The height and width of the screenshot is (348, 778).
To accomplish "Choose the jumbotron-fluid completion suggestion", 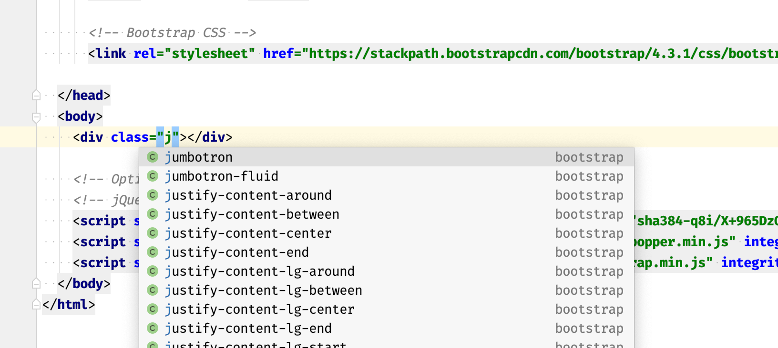I will [221, 176].
